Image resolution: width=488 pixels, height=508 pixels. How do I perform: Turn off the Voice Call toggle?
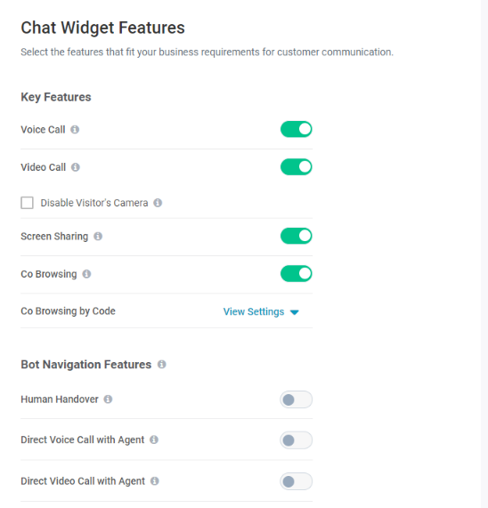point(297,129)
